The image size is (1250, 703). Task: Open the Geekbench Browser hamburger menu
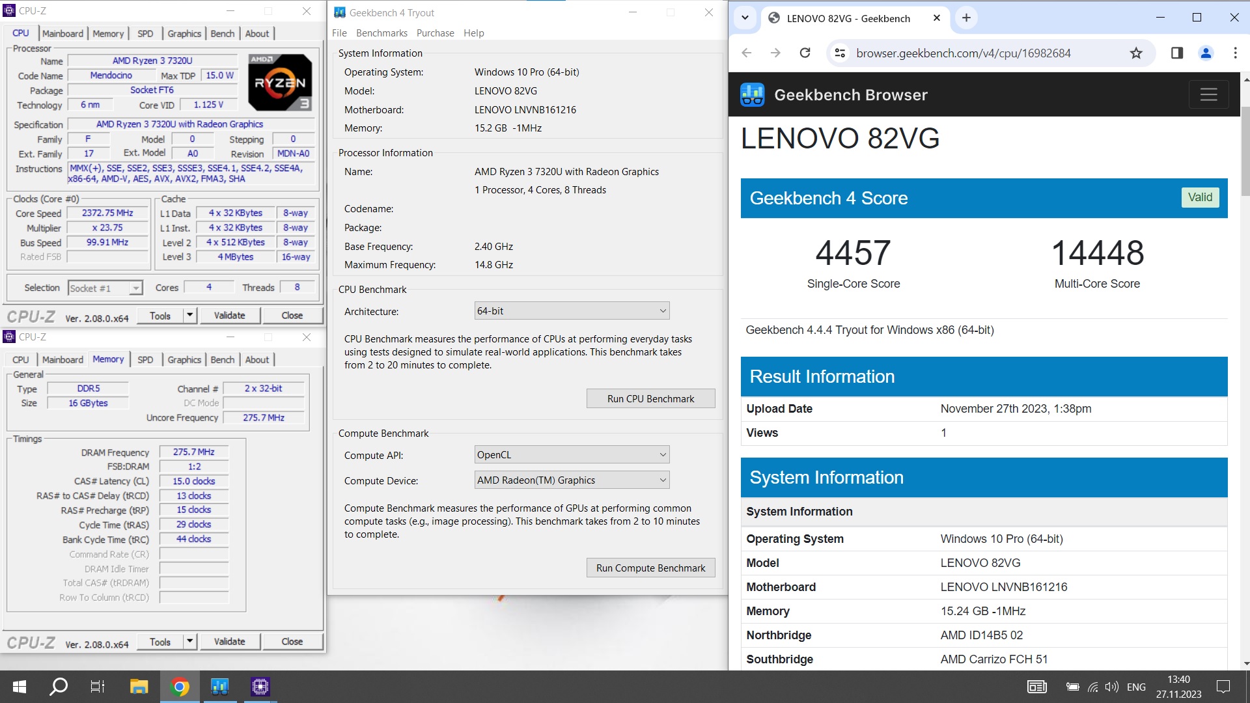1208,95
